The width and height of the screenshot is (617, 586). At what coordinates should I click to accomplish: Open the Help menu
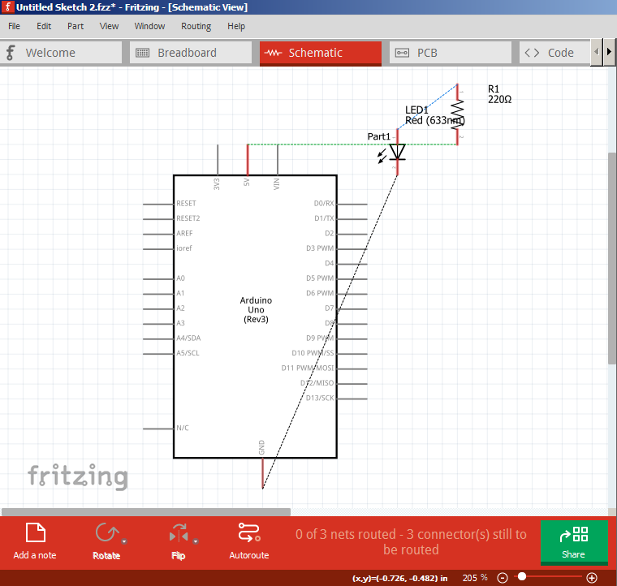[236, 26]
